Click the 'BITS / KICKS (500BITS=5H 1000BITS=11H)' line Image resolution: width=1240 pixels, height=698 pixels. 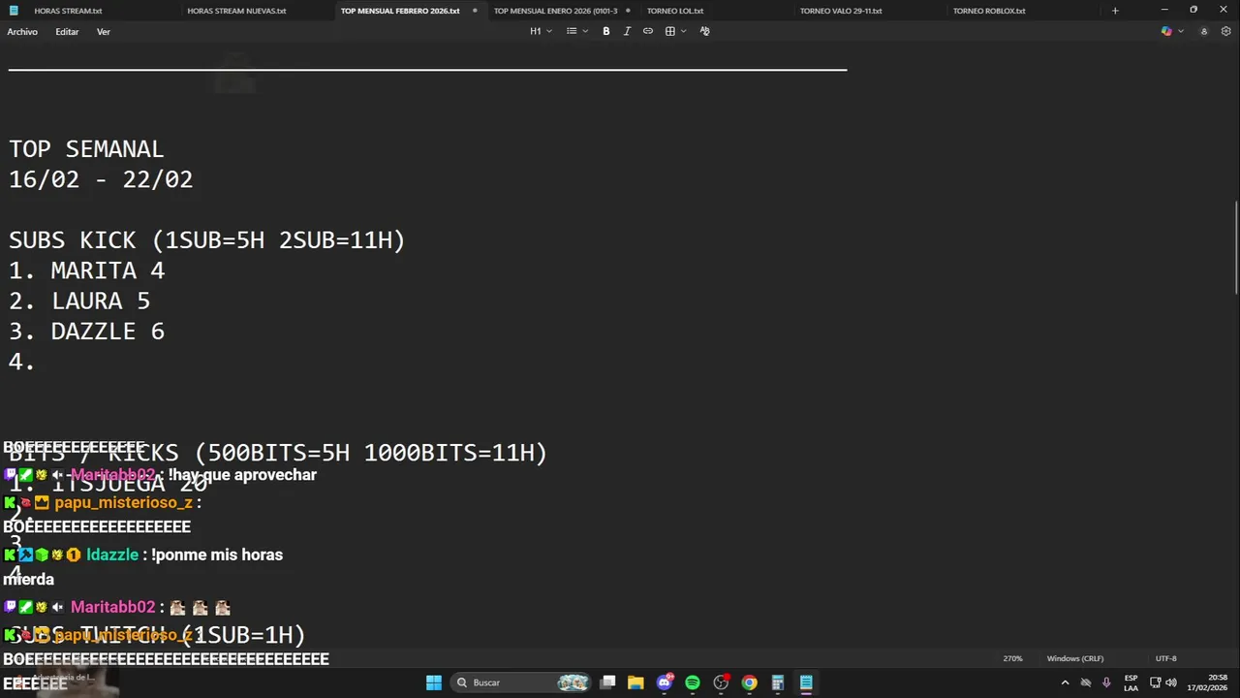(x=278, y=453)
